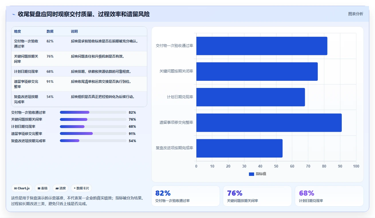
Task: Open the 76% data card
Action: [x=257, y=196]
